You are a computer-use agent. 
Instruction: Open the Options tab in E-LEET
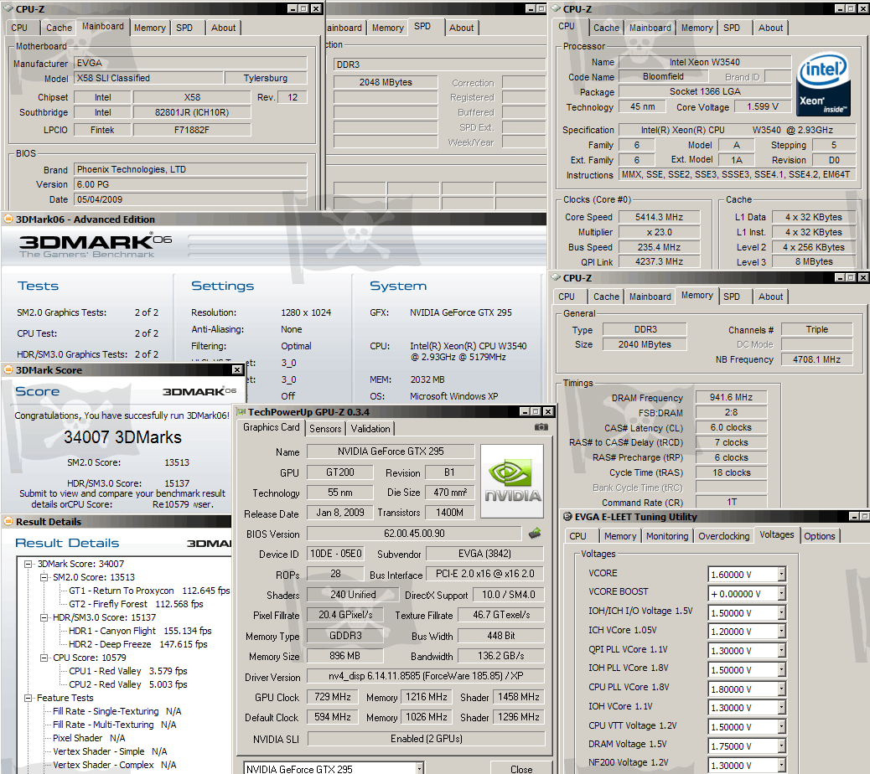click(x=820, y=536)
